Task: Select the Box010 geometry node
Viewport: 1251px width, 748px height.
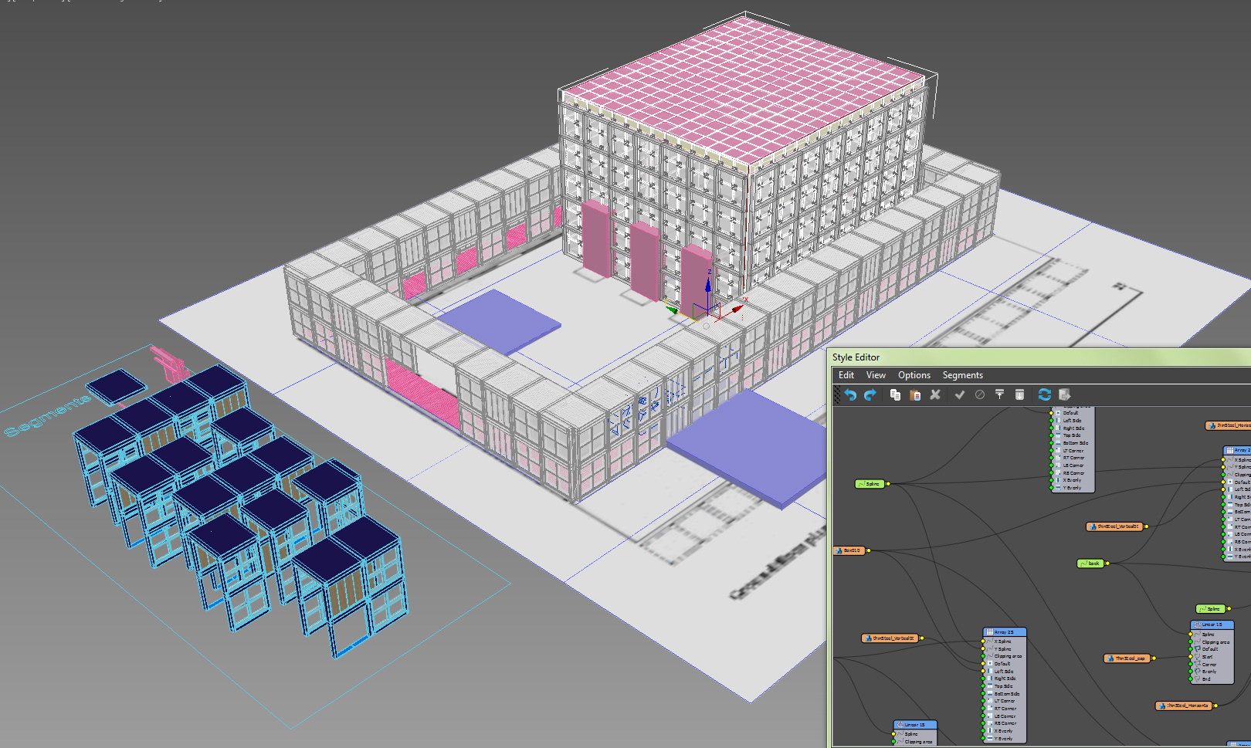Action: pyautogui.click(x=849, y=550)
